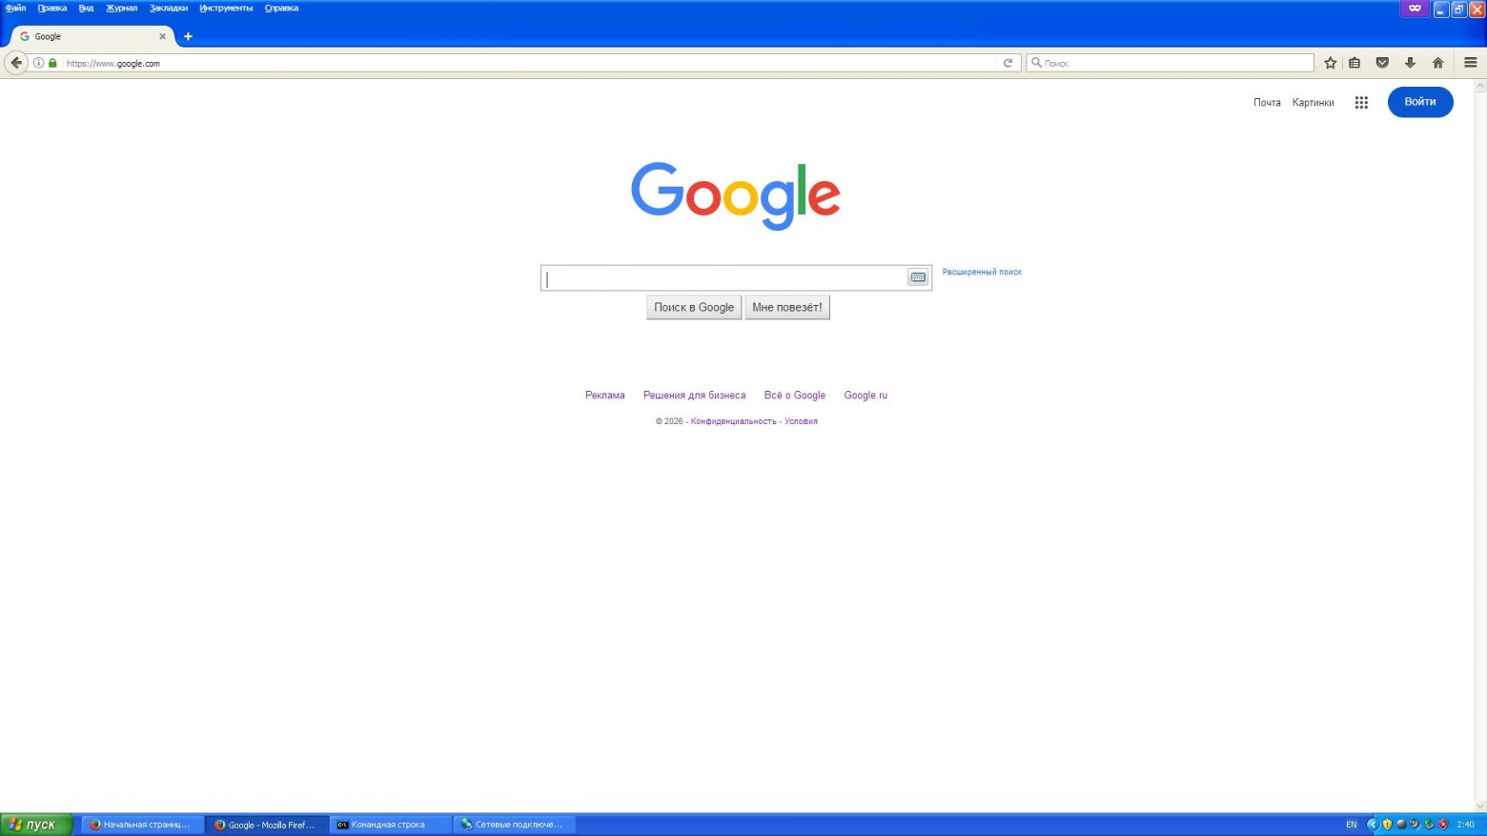Select the Google browser tab
1487x836 pixels.
coord(92,36)
